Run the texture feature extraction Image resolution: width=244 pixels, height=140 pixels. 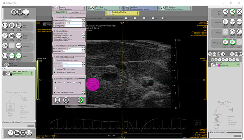point(80,100)
